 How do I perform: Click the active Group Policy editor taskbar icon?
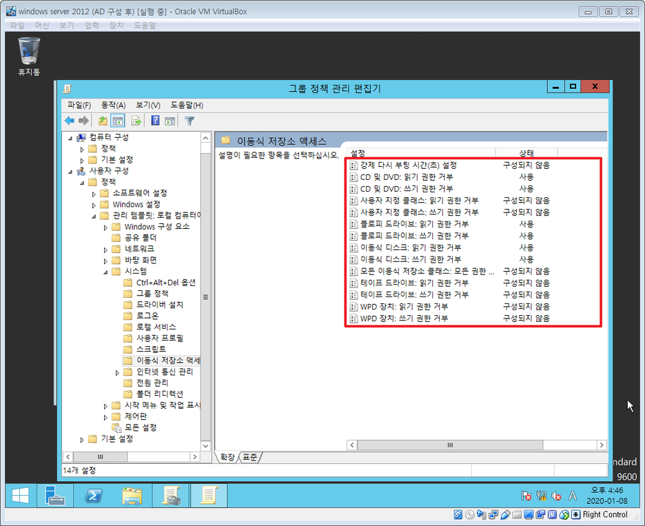click(x=209, y=496)
